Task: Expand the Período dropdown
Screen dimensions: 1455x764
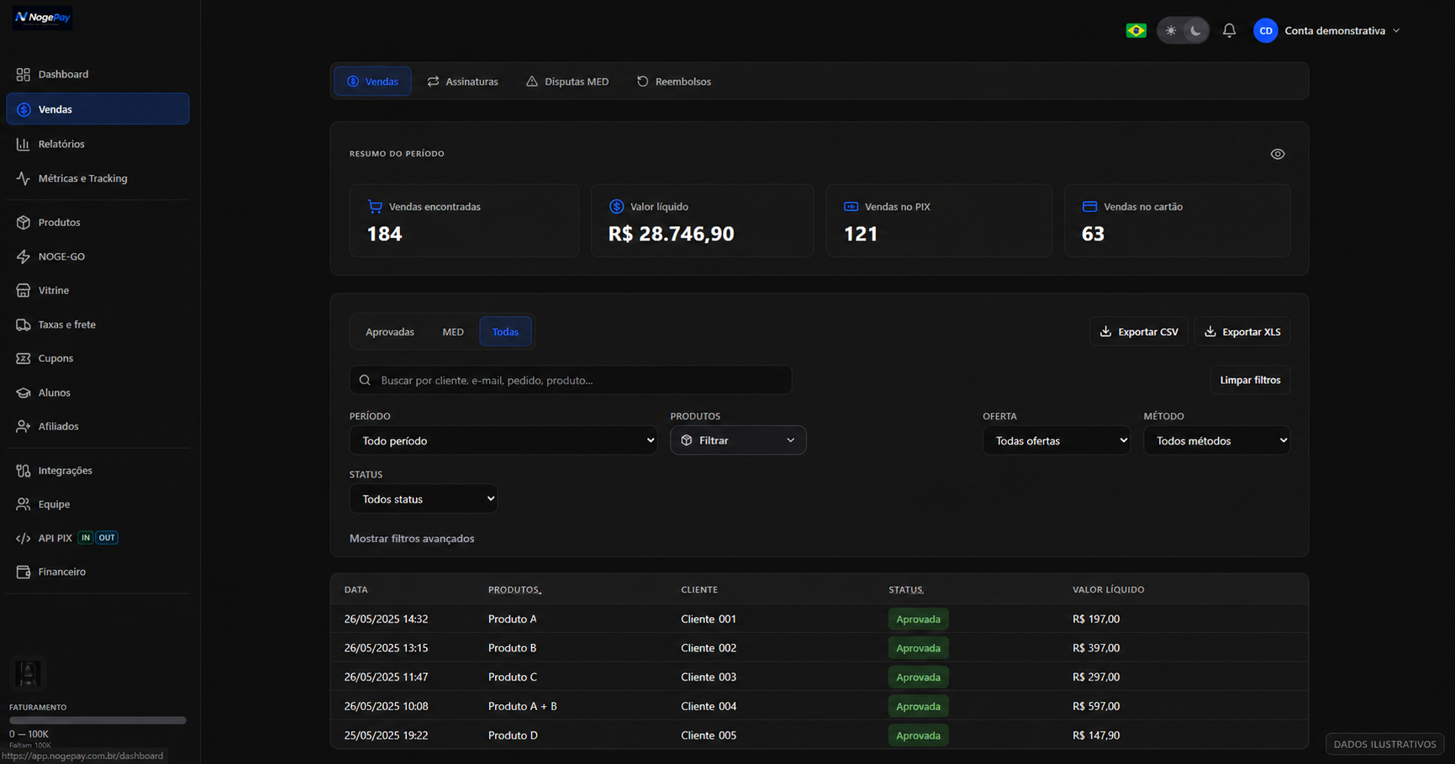Action: coord(503,440)
